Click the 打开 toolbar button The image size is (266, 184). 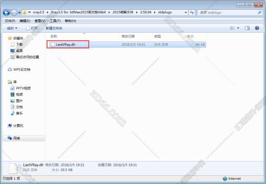click(x=32, y=28)
